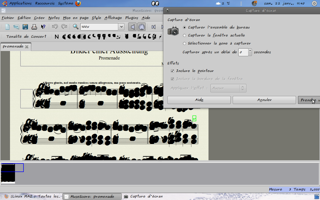Screen dimensions: 320x200
Task: Click the page thumbnail in the navigator
Action: [x=8, y=173]
